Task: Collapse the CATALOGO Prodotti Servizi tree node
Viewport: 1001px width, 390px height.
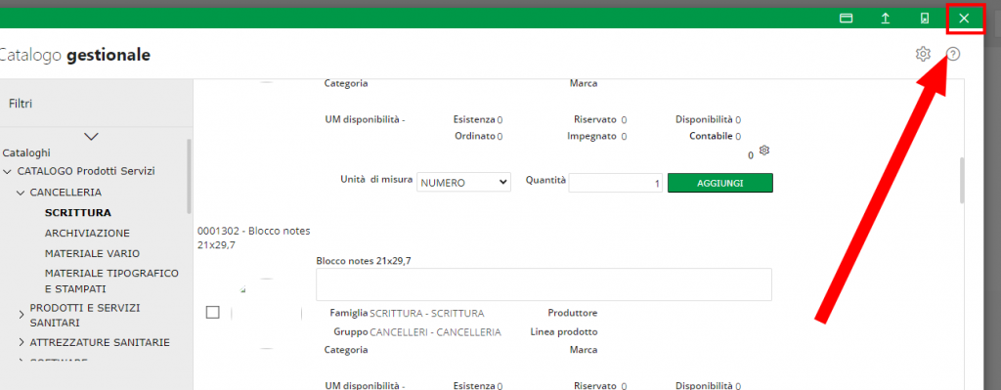Action: tap(8, 172)
